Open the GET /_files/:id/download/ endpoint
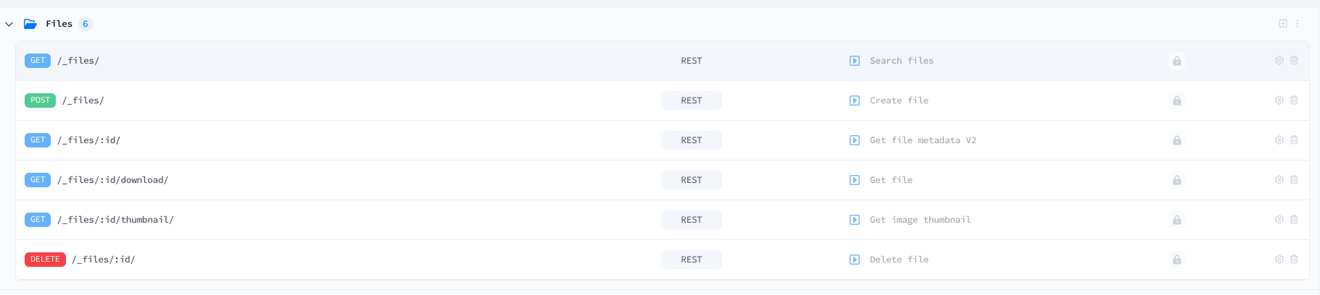This screenshot has width=1320, height=295. pos(663,180)
